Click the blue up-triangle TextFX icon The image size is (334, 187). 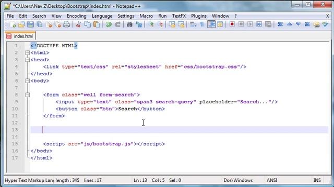289,24
